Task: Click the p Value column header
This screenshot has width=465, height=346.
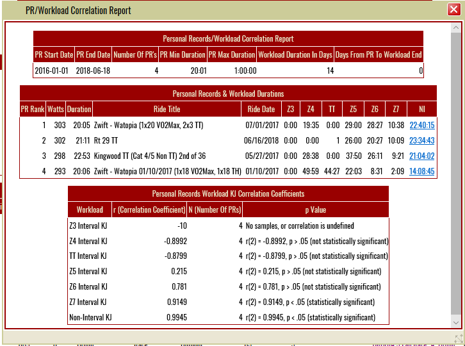Action: [x=316, y=210]
